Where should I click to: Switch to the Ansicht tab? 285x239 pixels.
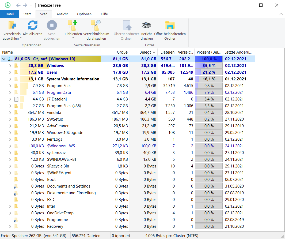pyautogui.click(x=62, y=14)
